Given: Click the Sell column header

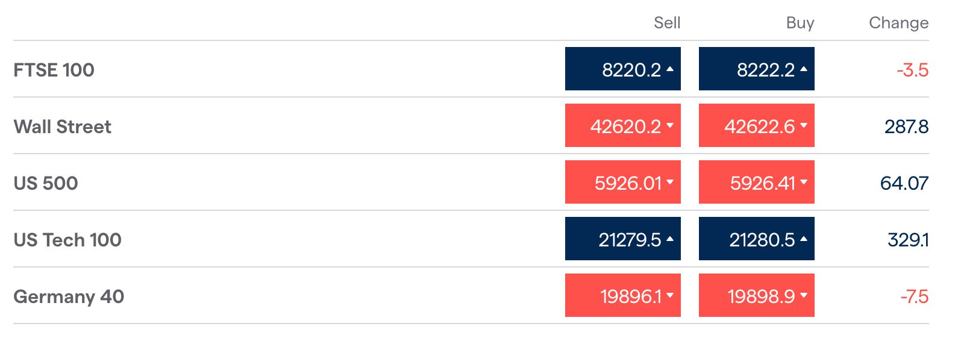Looking at the screenshot, I should pos(667,23).
